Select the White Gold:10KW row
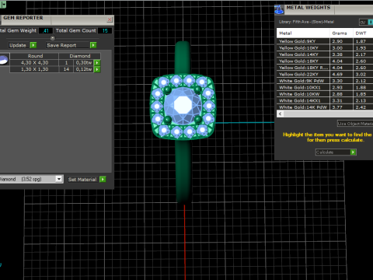Screen dimensions: 373x280 325,94
